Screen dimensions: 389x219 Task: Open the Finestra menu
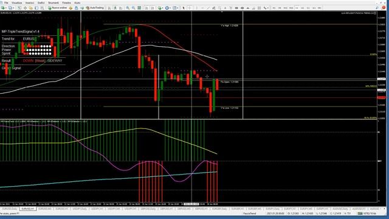pos(66,2)
